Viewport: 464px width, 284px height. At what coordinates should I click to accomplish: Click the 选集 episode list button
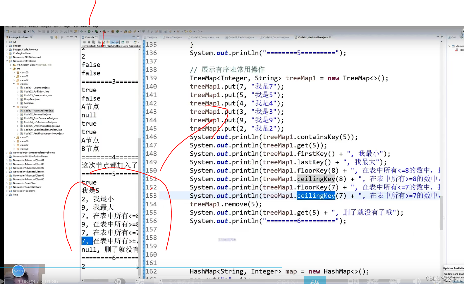373,281
